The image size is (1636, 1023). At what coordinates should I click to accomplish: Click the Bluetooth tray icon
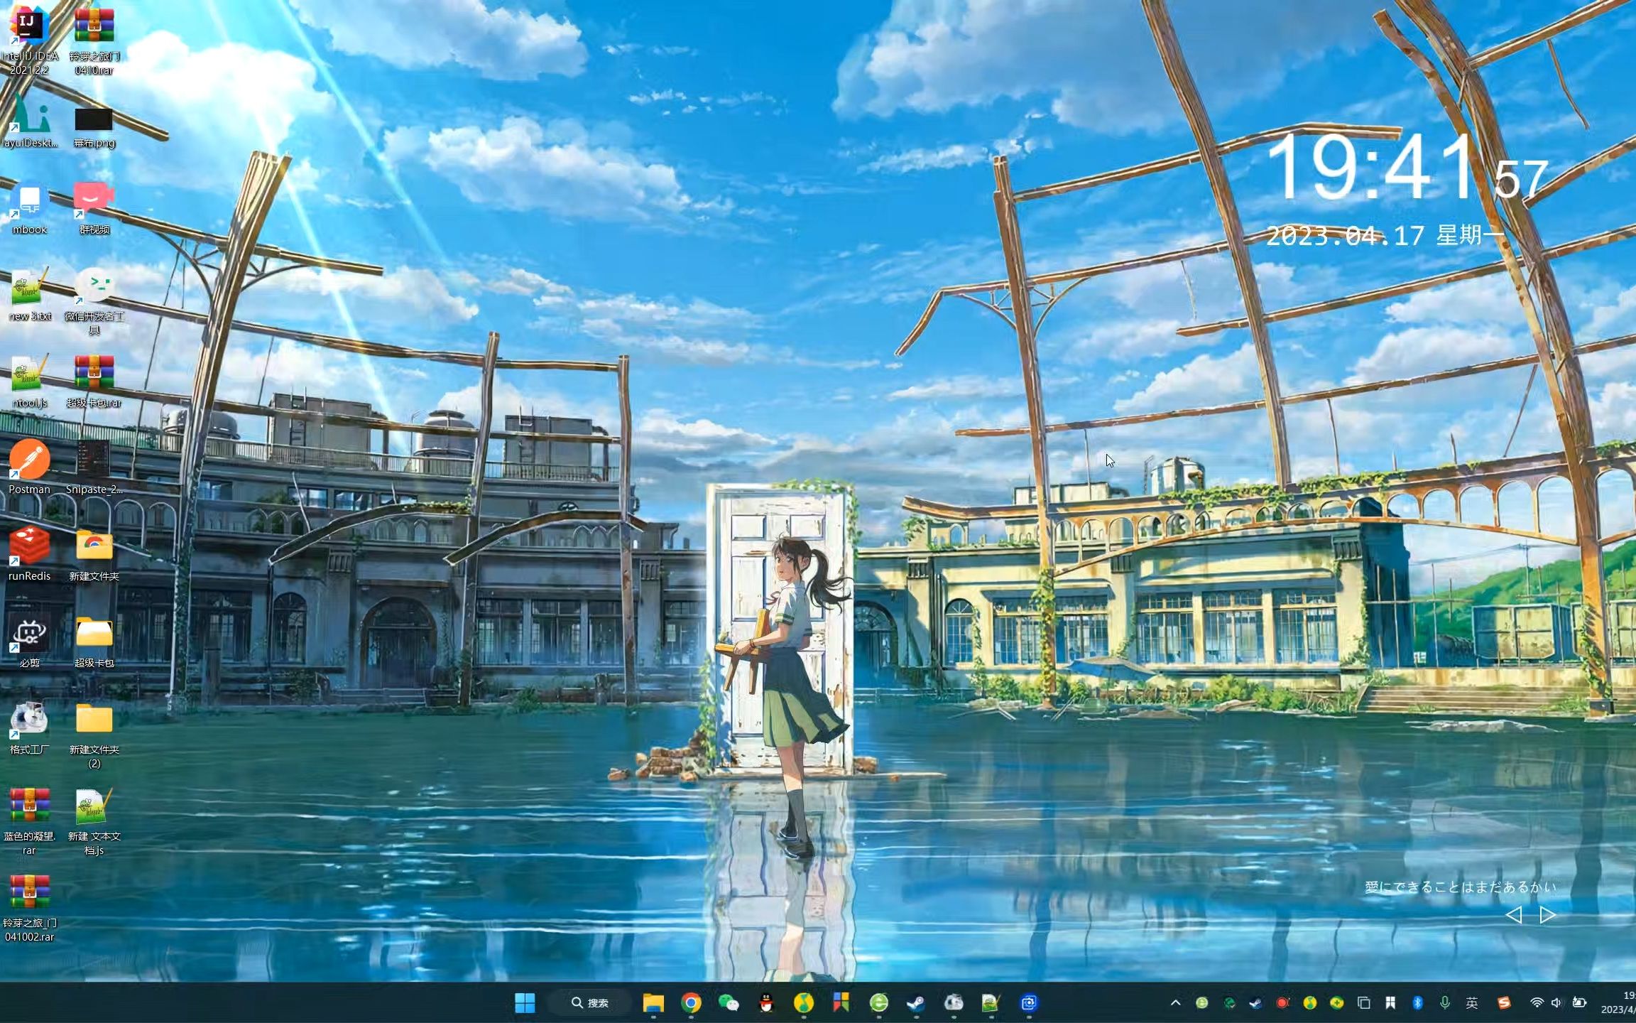point(1417,1002)
